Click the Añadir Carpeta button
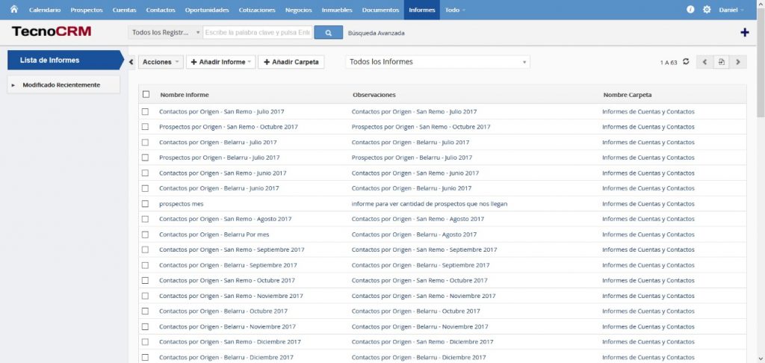This screenshot has width=765, height=363. pyautogui.click(x=291, y=62)
